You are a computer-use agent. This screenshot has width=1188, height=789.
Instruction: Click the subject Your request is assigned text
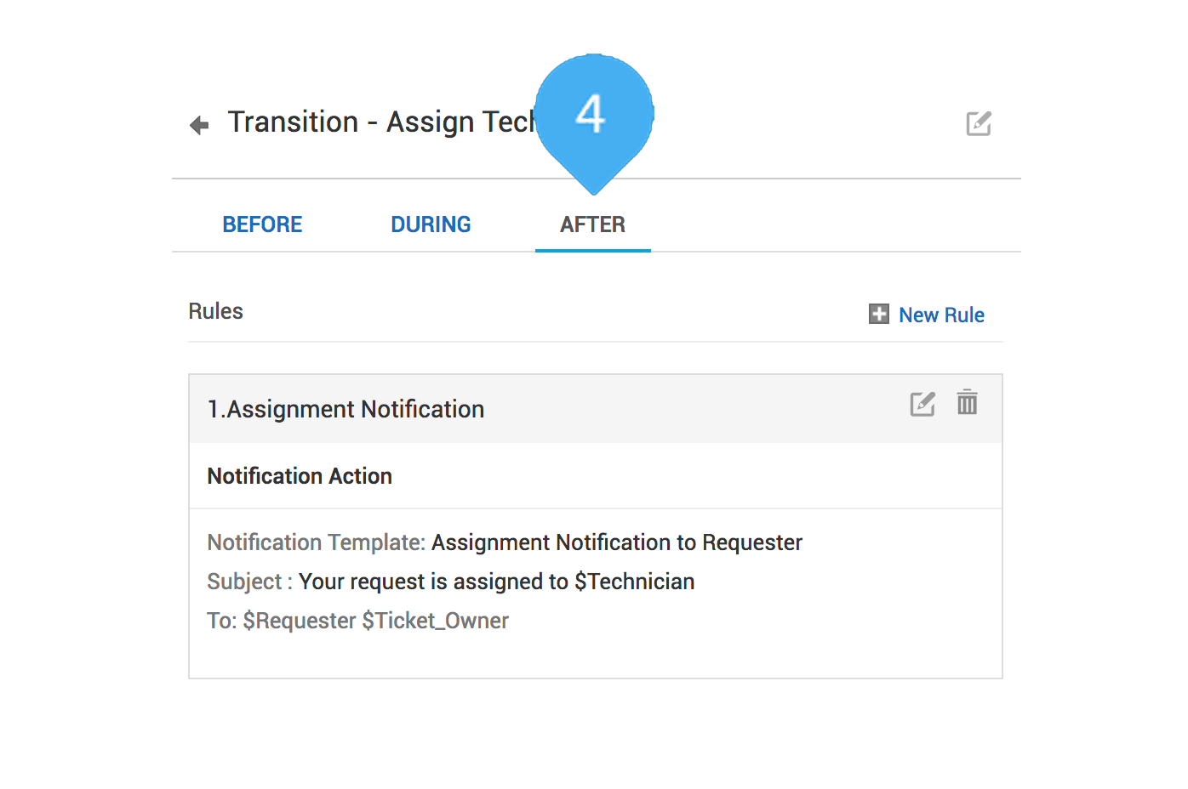pos(497,582)
